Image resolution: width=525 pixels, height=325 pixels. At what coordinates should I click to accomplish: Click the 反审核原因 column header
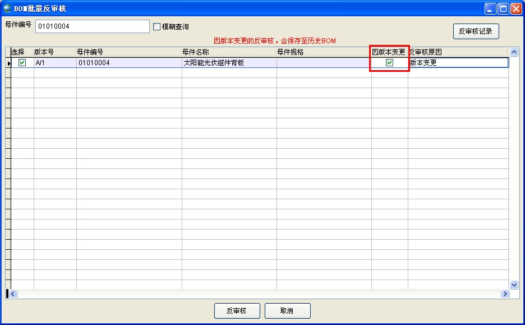[x=457, y=52]
